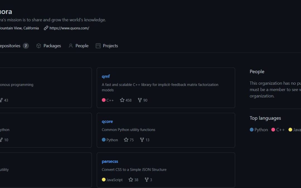
Task: Click the C++ pink language dot in Top languages
Action: point(273,130)
